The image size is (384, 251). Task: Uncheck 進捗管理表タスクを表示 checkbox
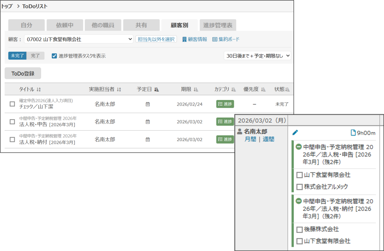pyautogui.click(x=55, y=56)
